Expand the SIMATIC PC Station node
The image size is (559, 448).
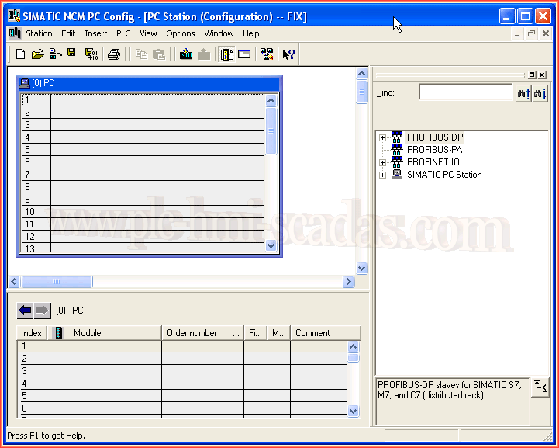(382, 175)
